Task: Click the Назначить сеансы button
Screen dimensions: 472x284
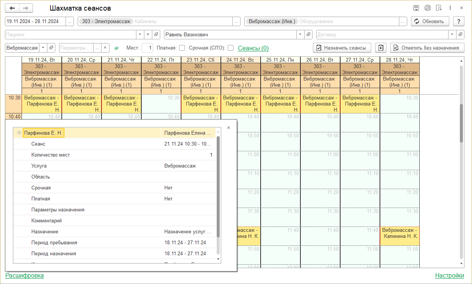Action: pos(342,48)
